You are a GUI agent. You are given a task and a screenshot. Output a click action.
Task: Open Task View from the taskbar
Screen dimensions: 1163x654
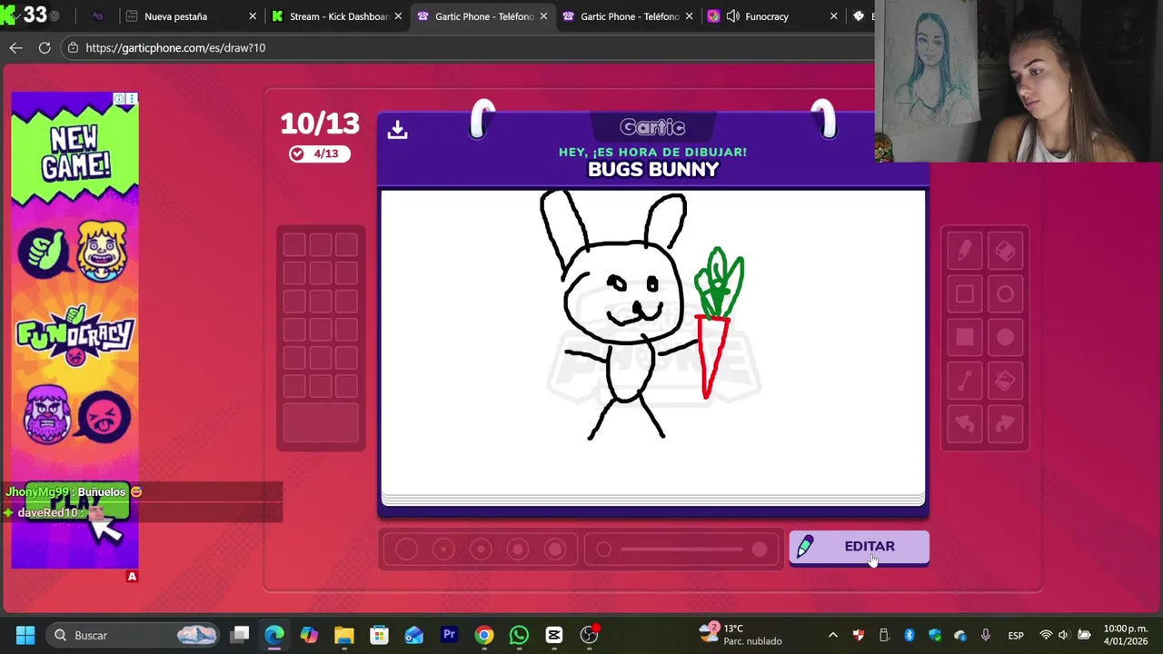click(x=240, y=635)
